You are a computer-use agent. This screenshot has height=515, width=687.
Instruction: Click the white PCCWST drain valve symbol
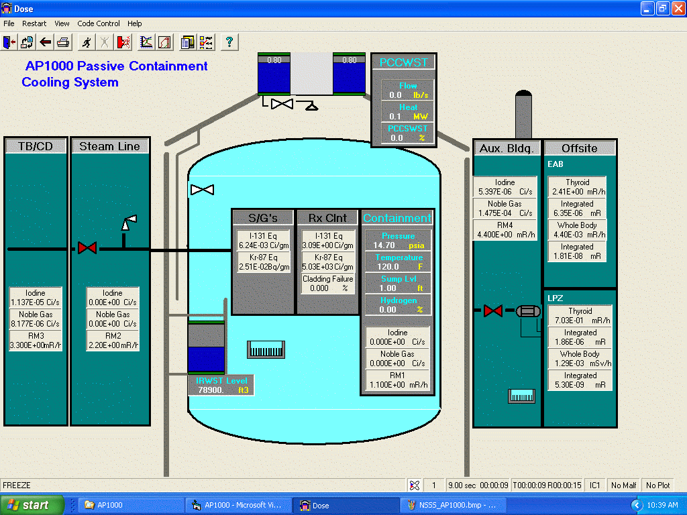(282, 104)
